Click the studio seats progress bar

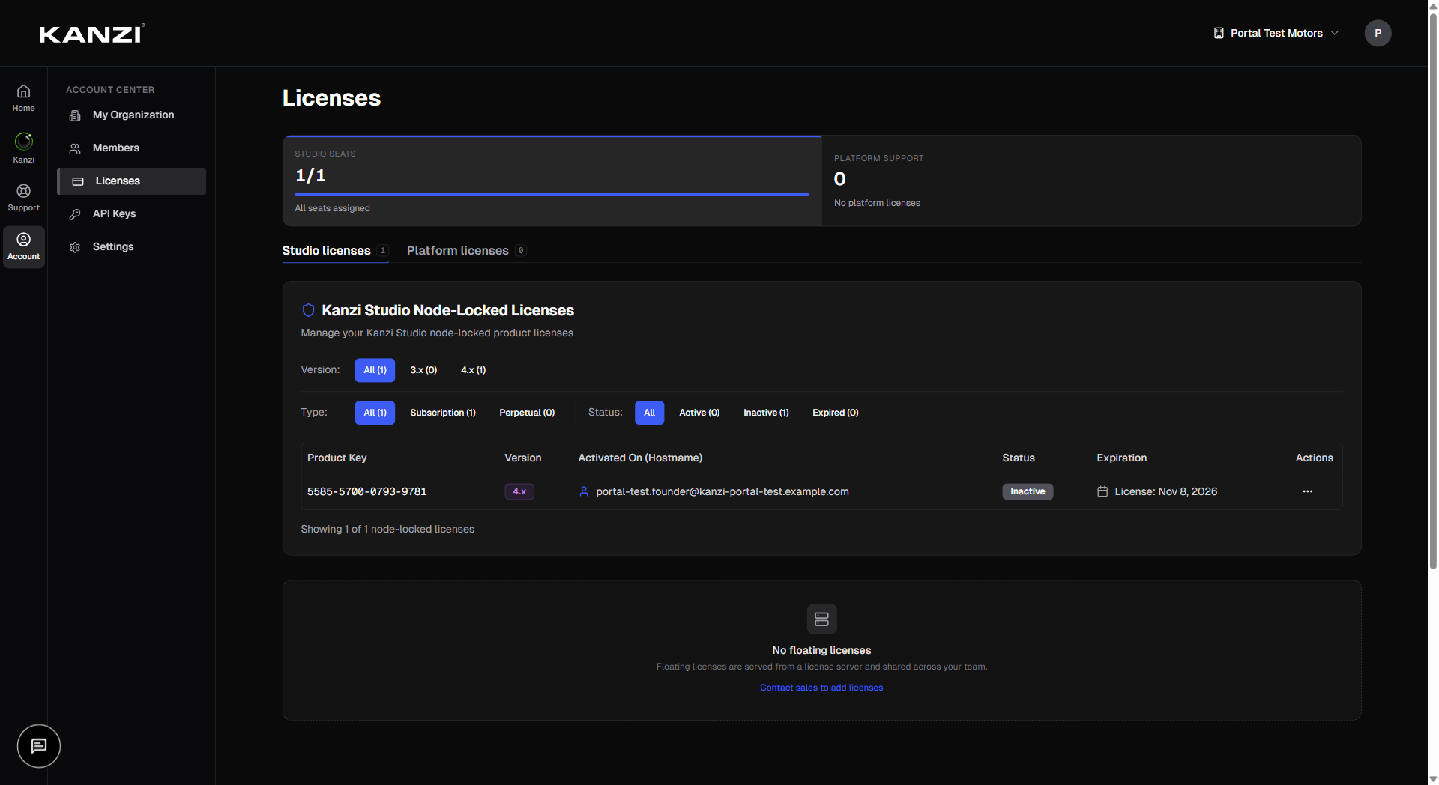point(552,195)
